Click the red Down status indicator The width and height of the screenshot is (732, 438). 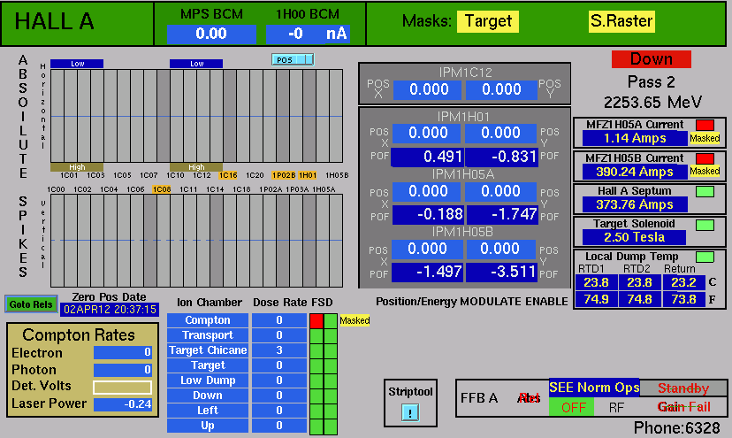(652, 59)
